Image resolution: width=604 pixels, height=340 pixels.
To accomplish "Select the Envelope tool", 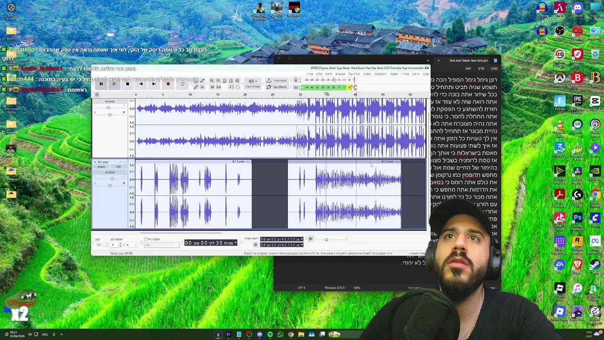I will (202, 81).
